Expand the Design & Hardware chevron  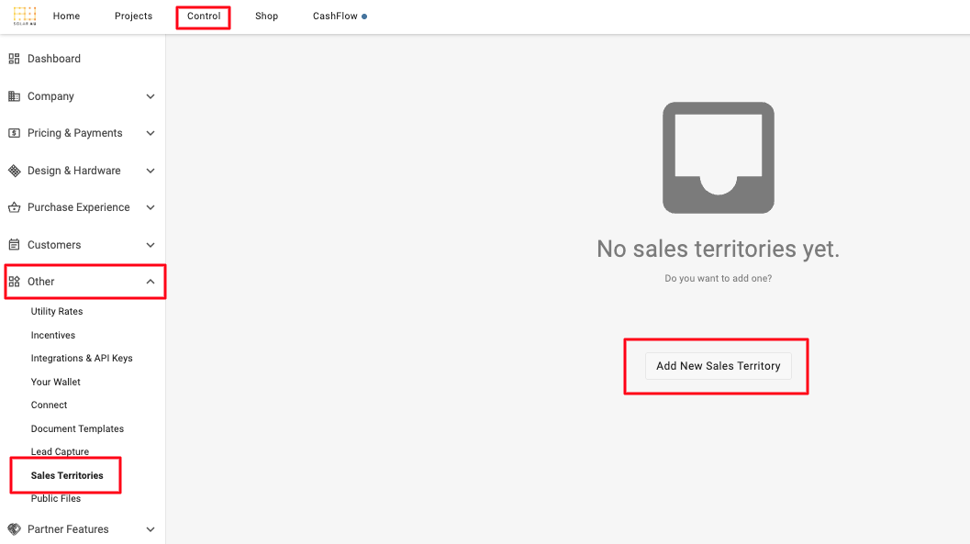(151, 171)
